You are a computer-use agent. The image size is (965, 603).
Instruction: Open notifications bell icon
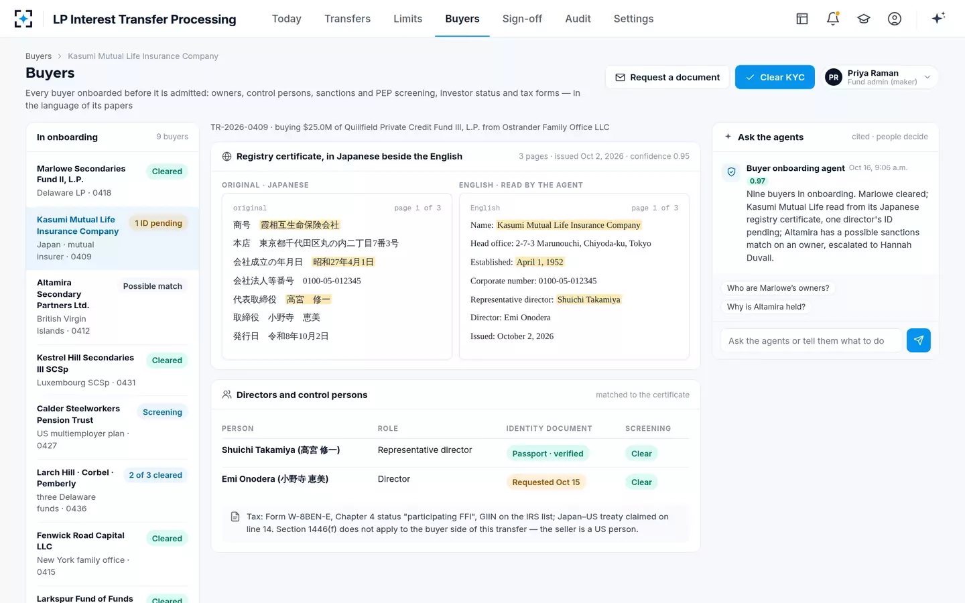pyautogui.click(x=833, y=19)
